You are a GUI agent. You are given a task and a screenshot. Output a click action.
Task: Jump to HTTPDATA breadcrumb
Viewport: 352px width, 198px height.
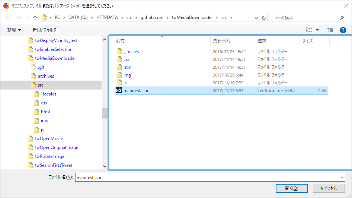(107, 17)
